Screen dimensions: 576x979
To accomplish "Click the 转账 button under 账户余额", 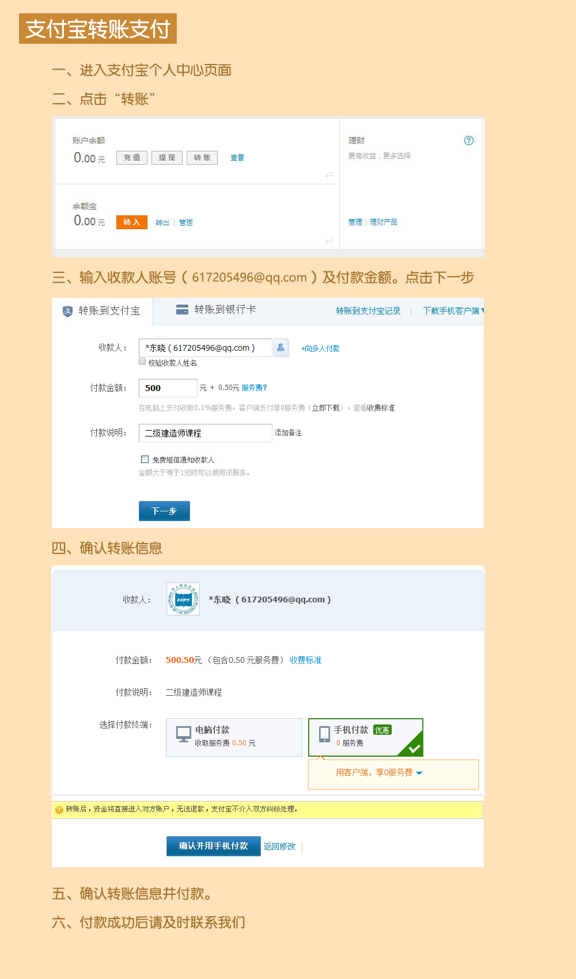I will tap(202, 158).
